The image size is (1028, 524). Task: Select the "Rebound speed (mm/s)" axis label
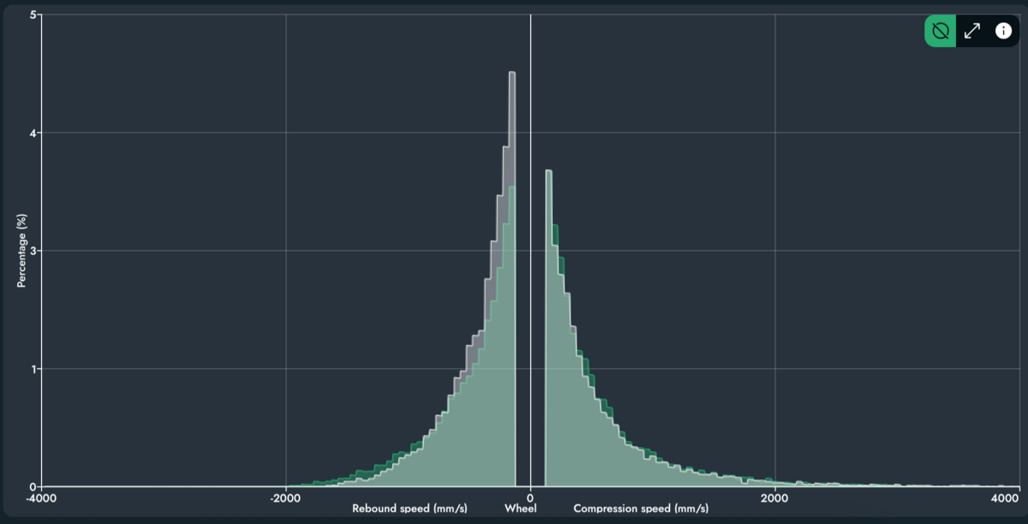409,509
